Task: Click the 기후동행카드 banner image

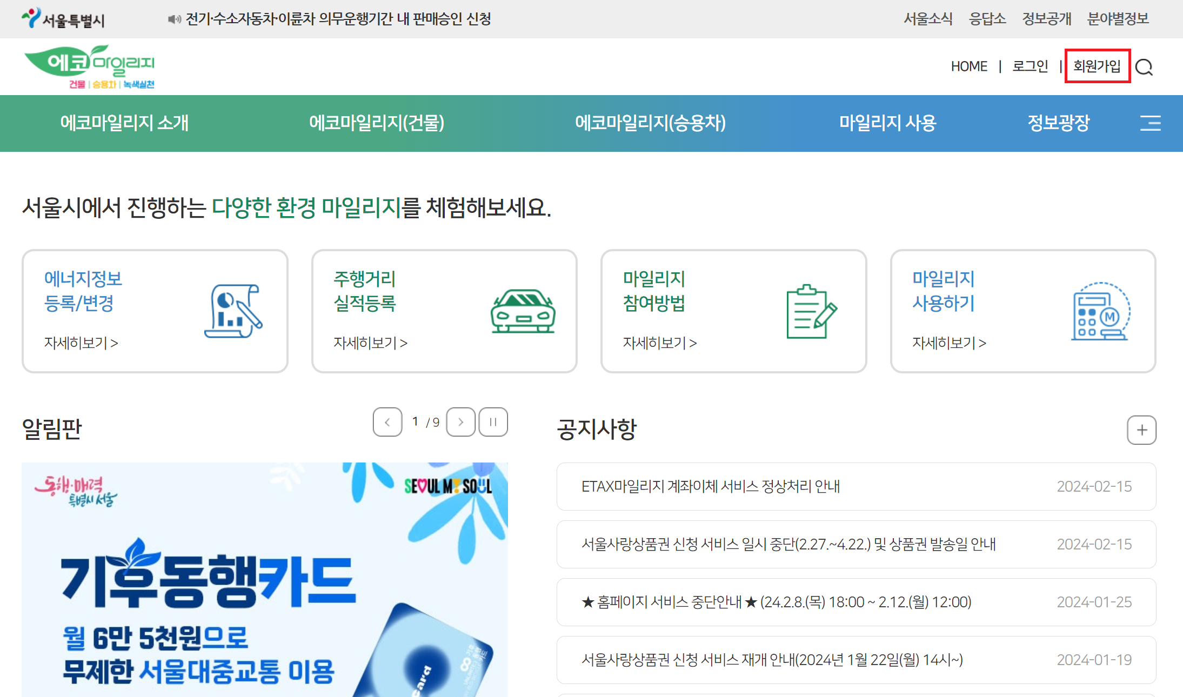Action: pyautogui.click(x=264, y=579)
